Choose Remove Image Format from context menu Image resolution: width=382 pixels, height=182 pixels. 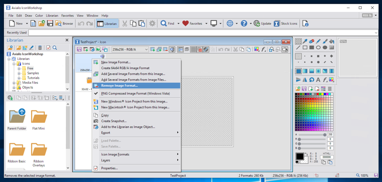137,86
